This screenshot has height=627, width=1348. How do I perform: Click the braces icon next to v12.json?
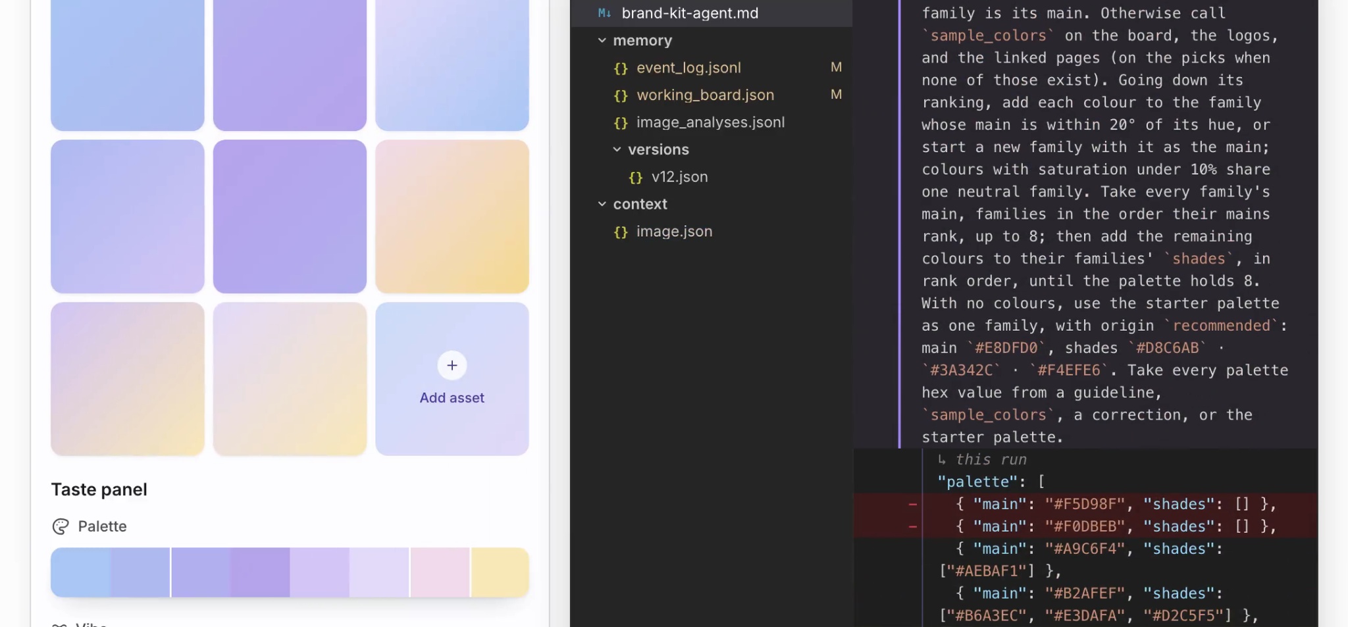(635, 177)
